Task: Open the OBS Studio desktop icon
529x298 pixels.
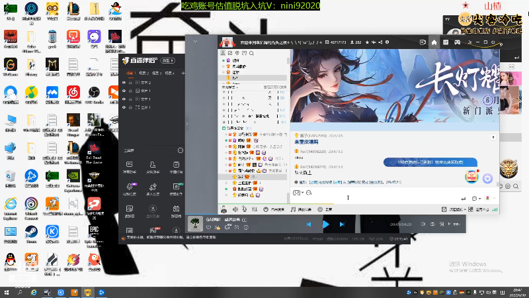Action: point(94,95)
